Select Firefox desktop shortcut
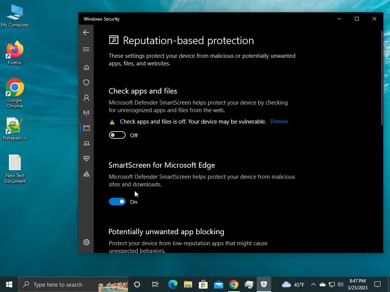This screenshot has height=292, width=390. point(15,52)
